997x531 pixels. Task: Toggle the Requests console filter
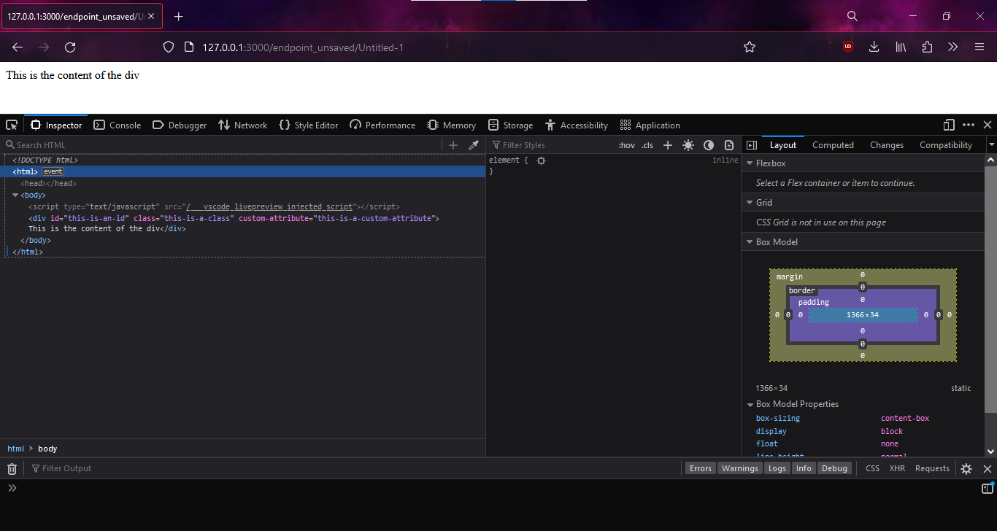pos(932,468)
